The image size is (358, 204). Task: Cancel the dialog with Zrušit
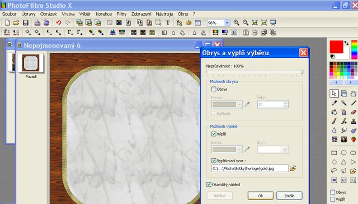(x=289, y=196)
